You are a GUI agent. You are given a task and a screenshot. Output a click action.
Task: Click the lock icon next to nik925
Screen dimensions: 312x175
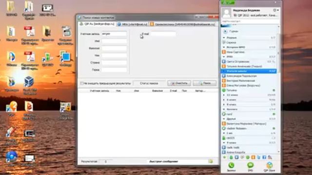(224, 138)
